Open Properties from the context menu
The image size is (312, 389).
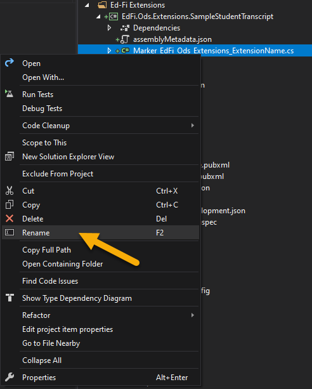coord(100,378)
